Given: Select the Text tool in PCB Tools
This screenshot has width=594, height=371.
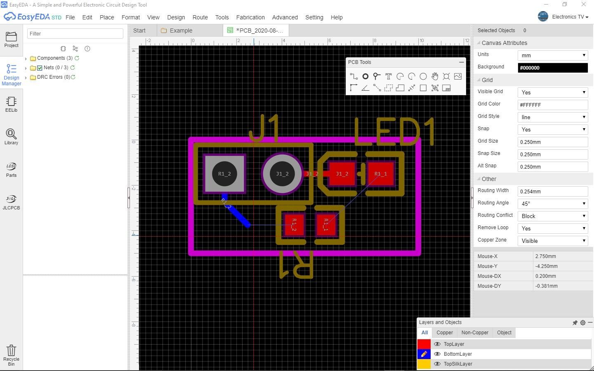Looking at the screenshot, I should point(388,76).
